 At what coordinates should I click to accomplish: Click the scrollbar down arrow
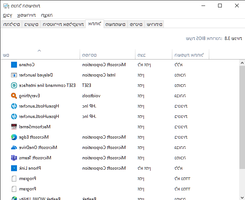coord(242,197)
